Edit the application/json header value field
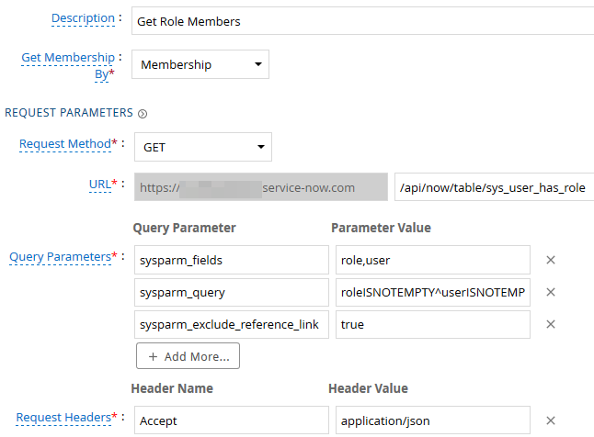The width and height of the screenshot is (594, 437). click(x=432, y=420)
